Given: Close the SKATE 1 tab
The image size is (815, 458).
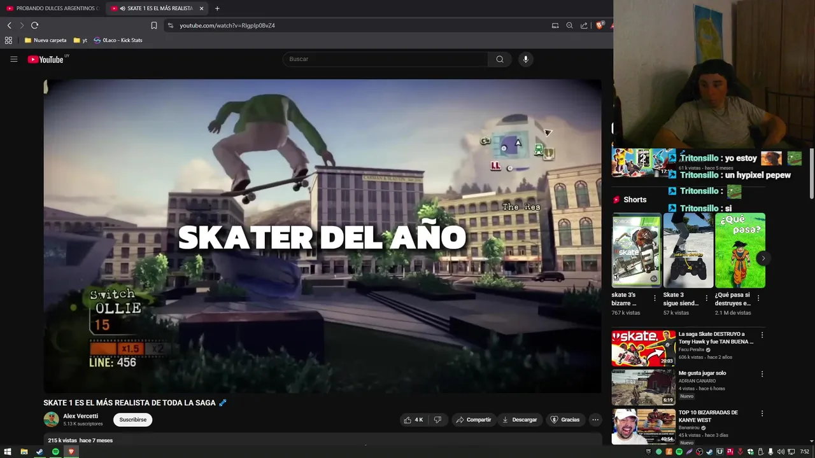Looking at the screenshot, I should pos(201,8).
